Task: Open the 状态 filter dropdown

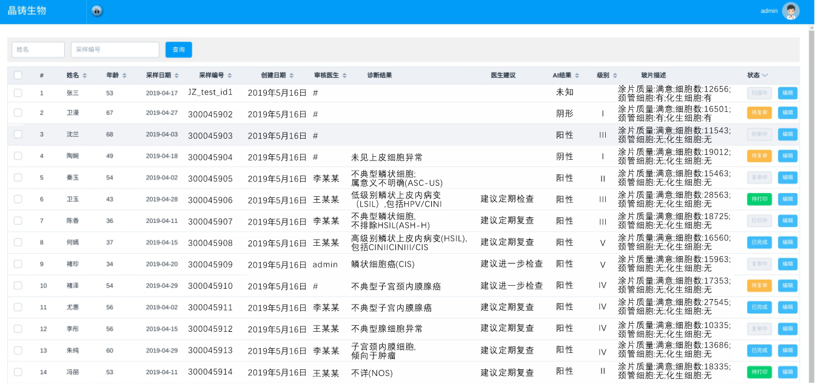Action: (x=765, y=76)
